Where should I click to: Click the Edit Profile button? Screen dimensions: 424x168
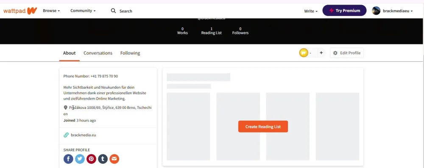point(347,53)
